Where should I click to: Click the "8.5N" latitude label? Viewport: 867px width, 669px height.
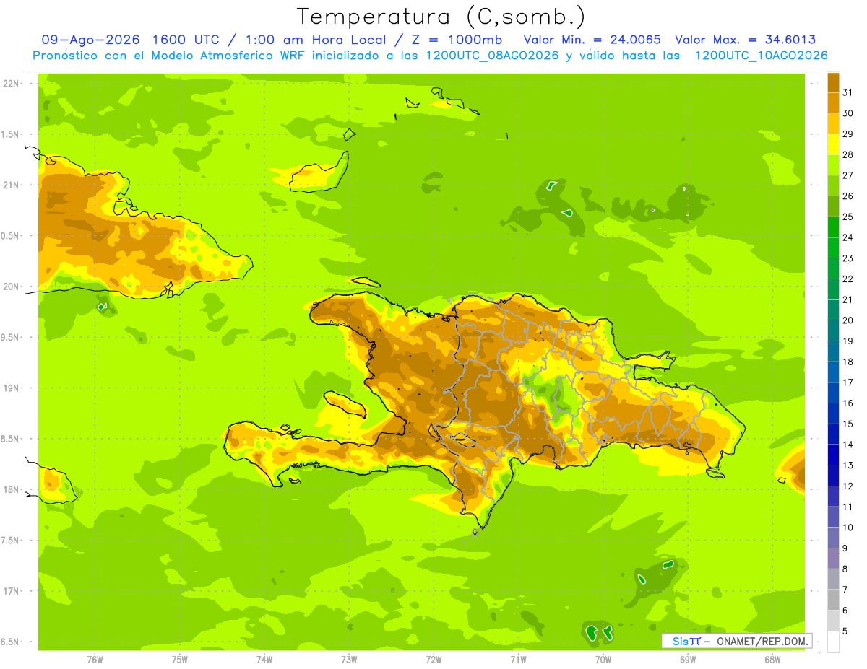pyautogui.click(x=11, y=439)
